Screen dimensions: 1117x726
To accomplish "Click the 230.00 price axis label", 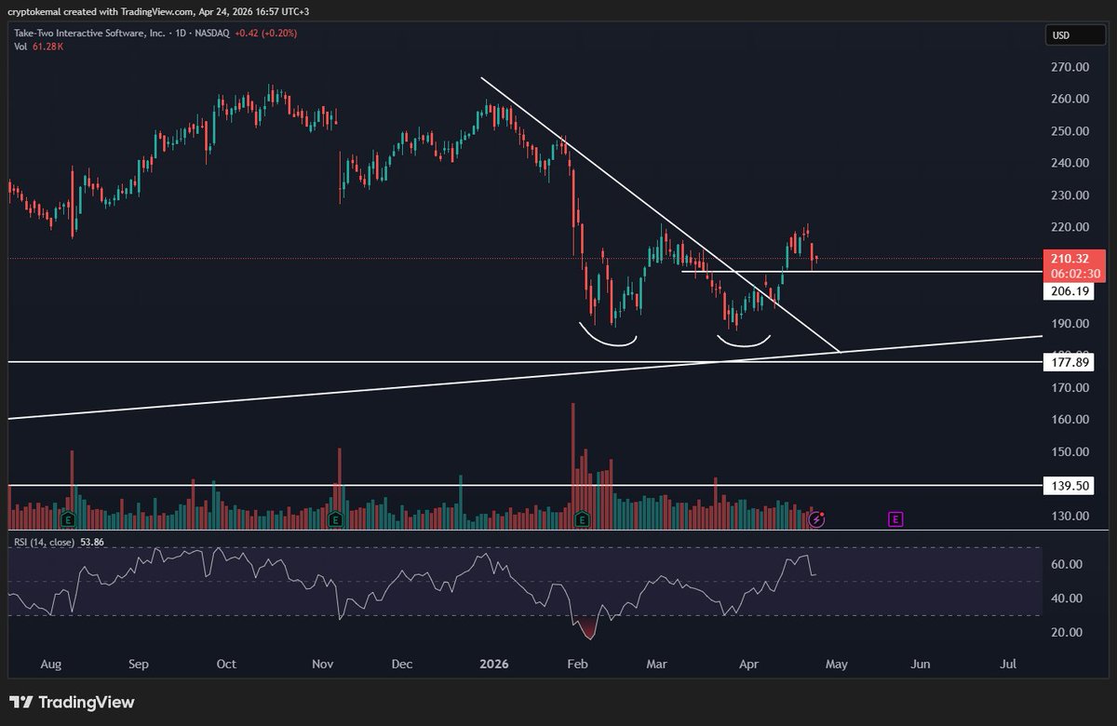I will (x=1070, y=195).
